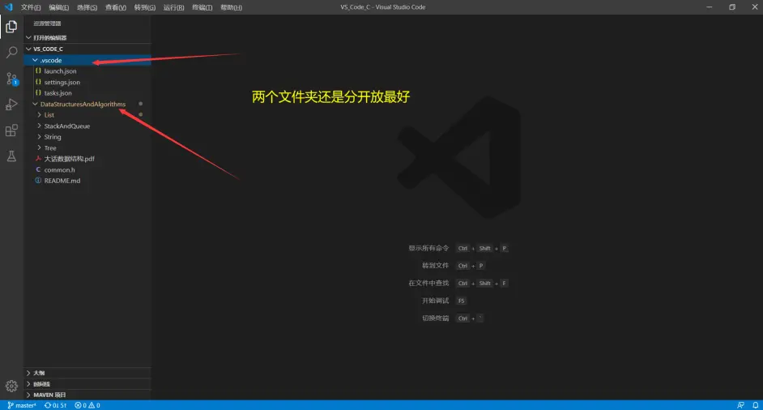Open the README.md file

coord(62,181)
